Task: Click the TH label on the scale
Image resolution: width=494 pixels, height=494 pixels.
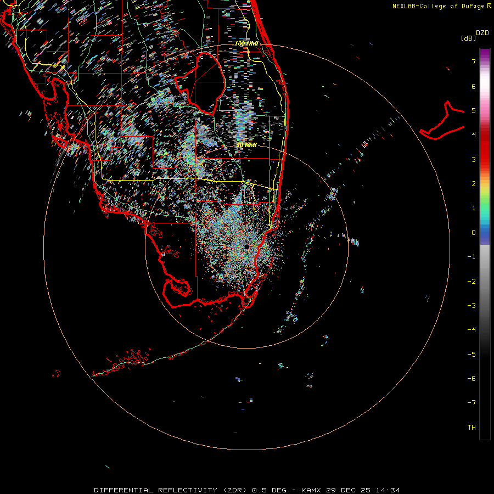Action: [471, 428]
